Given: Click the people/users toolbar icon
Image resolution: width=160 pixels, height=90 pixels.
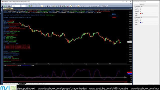Looking at the screenshot, I should tap(60, 6).
